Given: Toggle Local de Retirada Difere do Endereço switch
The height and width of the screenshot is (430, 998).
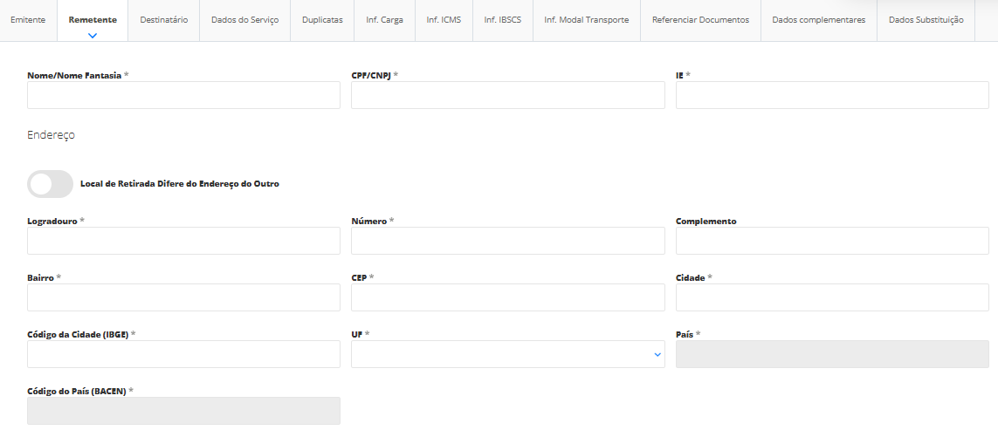Looking at the screenshot, I should point(51,184).
